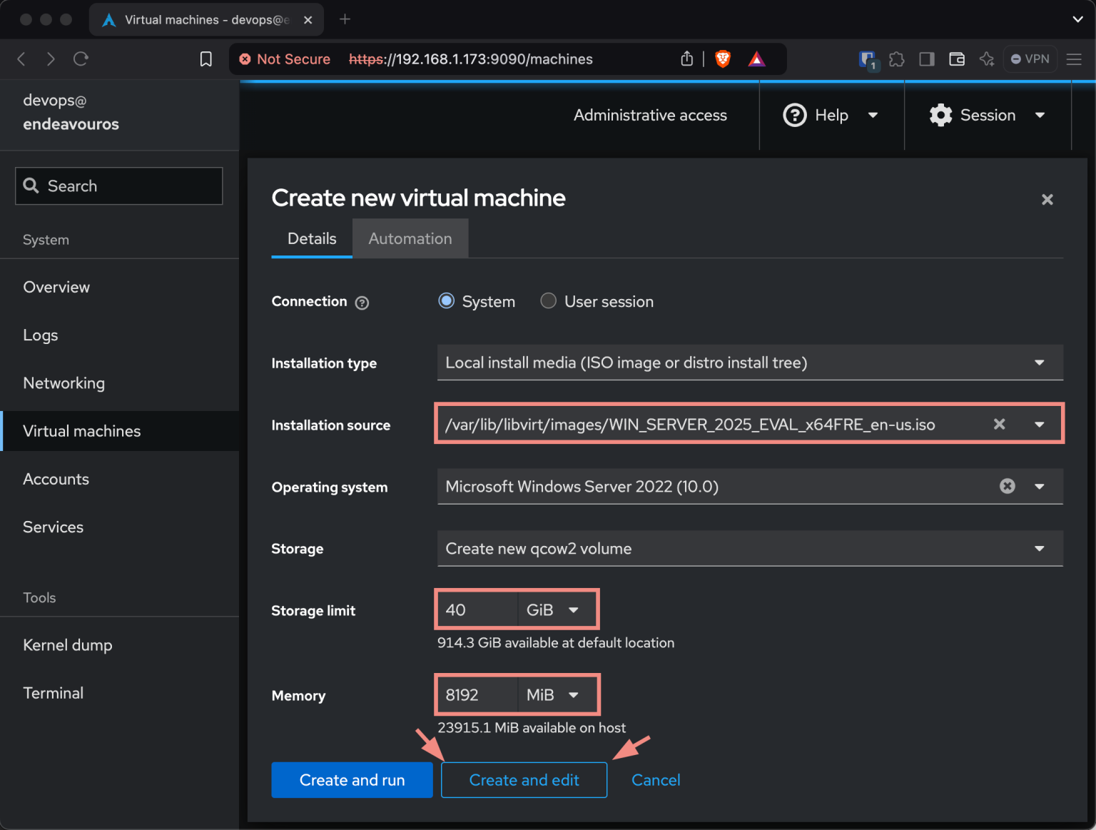1096x830 pixels.
Task: Click the share icon in address bar
Action: tap(686, 59)
